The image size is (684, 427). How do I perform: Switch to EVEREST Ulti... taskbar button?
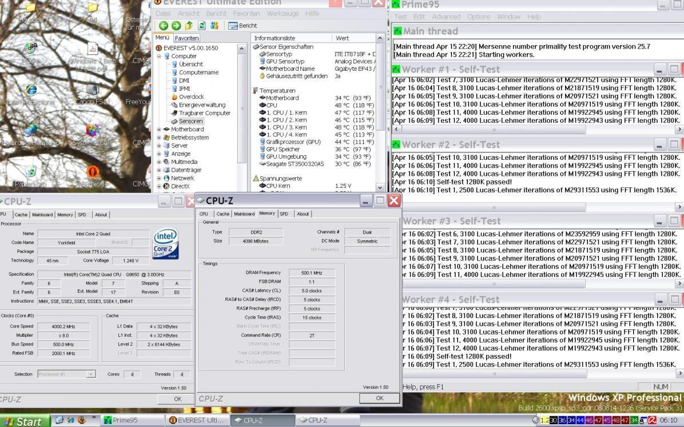(197, 421)
